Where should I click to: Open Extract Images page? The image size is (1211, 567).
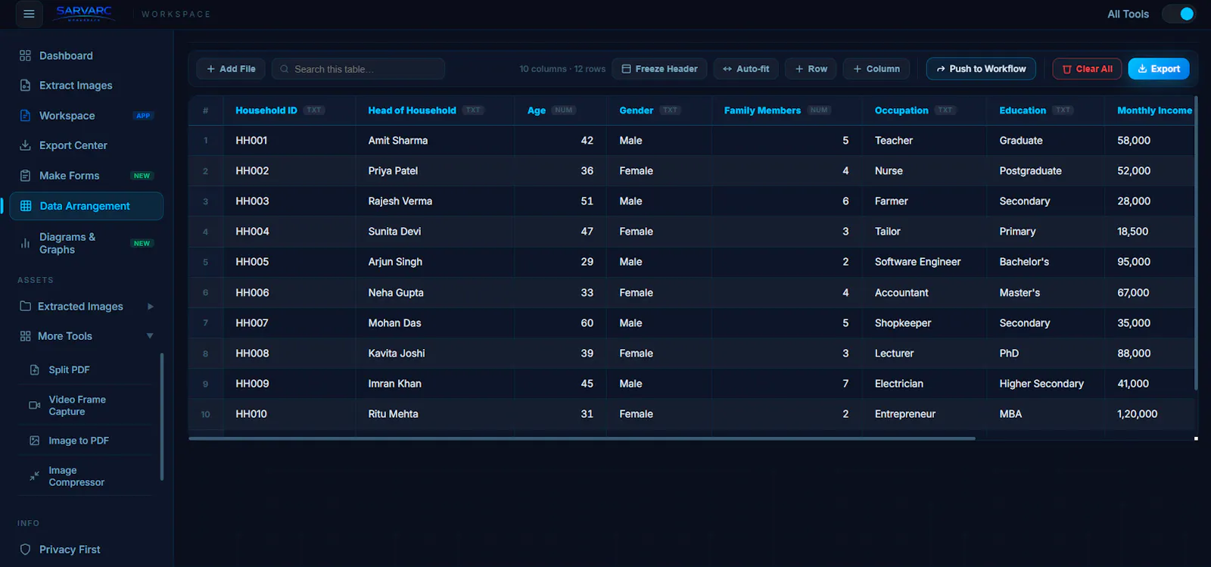86,86
